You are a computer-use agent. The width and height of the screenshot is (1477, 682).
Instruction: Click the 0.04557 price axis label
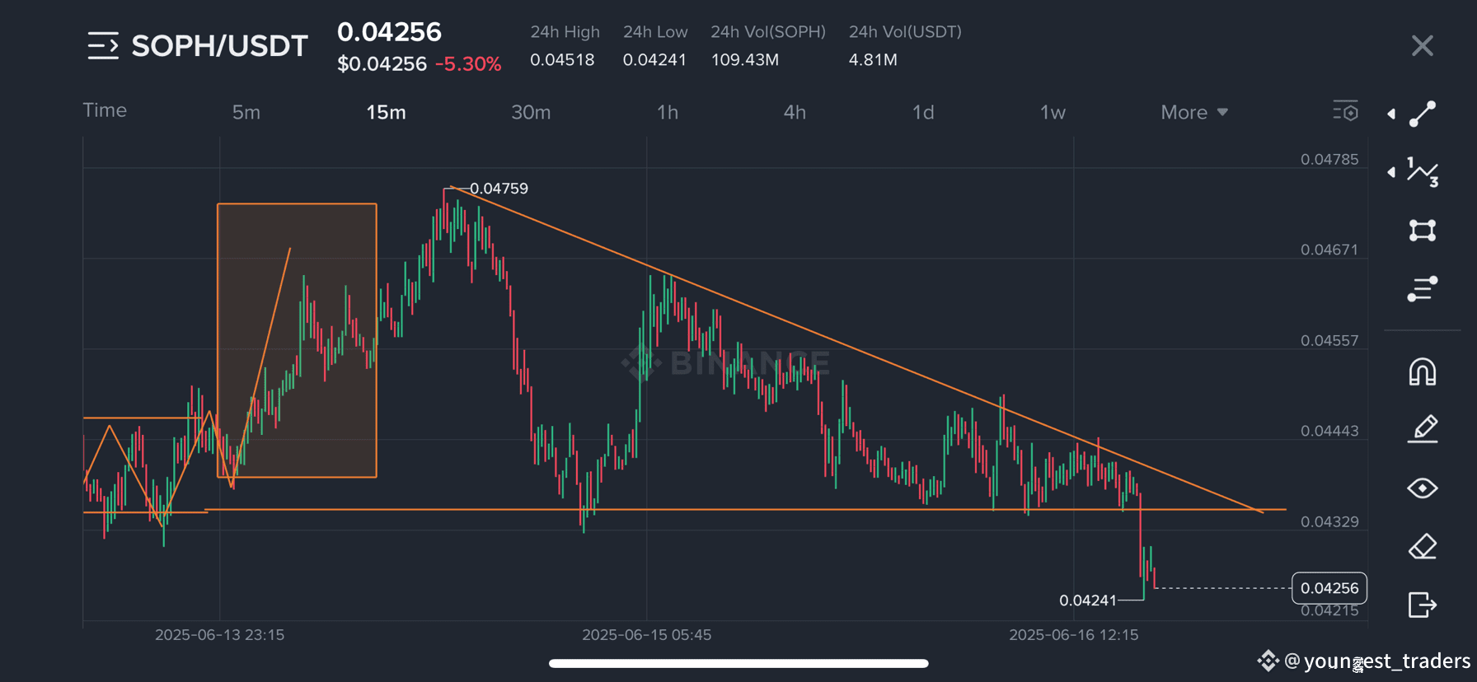[x=1329, y=341]
